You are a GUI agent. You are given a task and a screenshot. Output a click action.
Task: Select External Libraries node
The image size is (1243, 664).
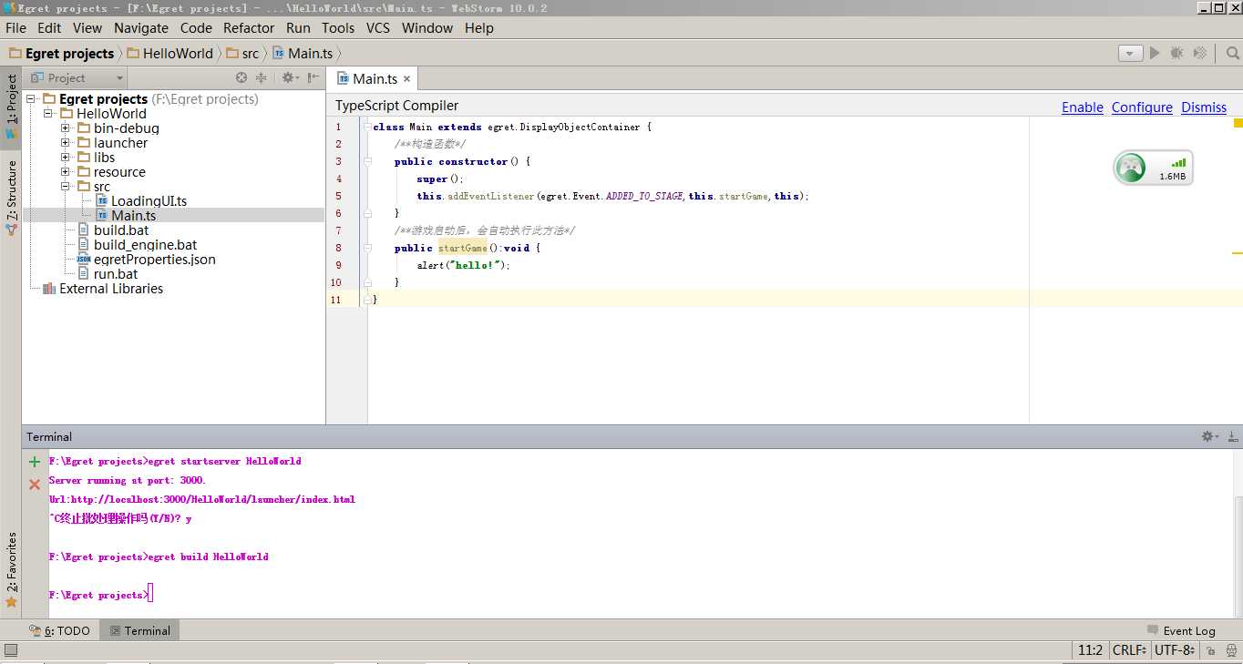pyautogui.click(x=103, y=289)
